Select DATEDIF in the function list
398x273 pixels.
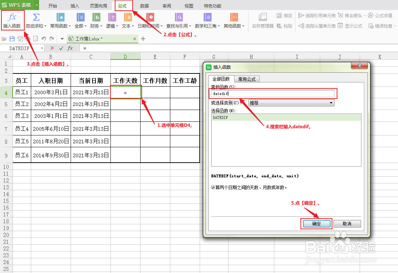(286, 118)
